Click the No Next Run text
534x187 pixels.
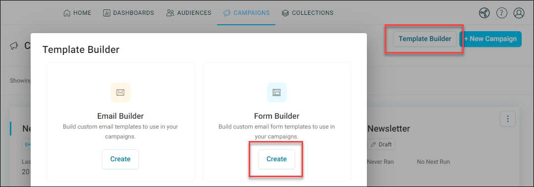coord(433,162)
